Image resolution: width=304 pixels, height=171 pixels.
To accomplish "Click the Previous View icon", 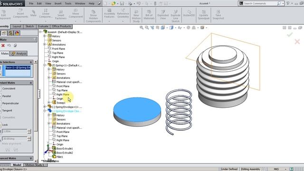I will pyautogui.click(x=152, y=28).
